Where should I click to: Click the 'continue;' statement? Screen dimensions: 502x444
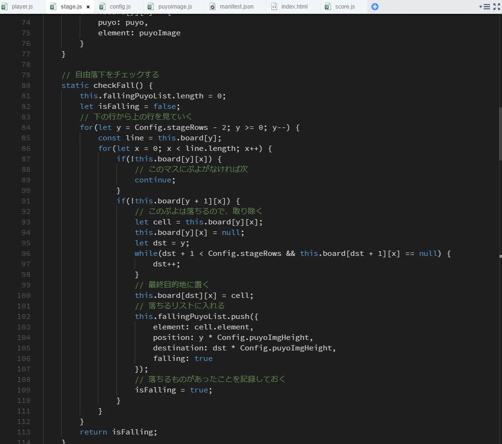coord(155,180)
